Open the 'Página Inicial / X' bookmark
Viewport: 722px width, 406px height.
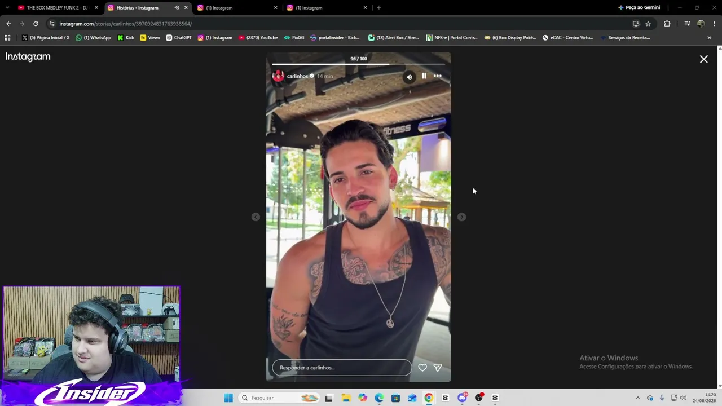click(x=46, y=38)
